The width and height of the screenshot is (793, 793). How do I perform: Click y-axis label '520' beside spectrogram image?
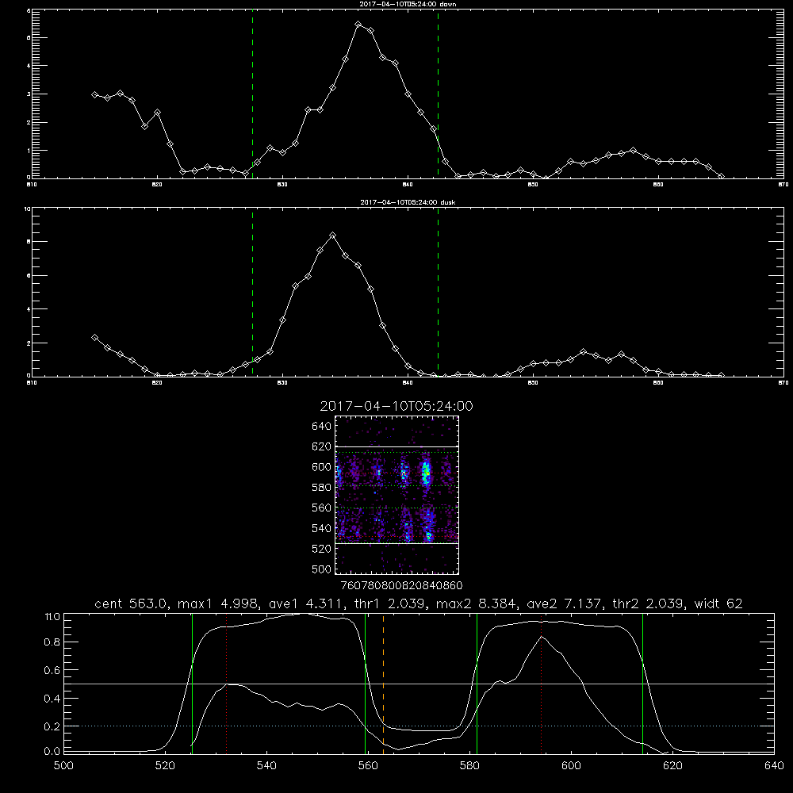321,549
